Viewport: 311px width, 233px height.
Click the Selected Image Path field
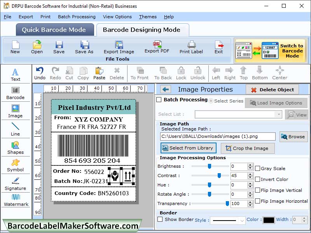218,136
